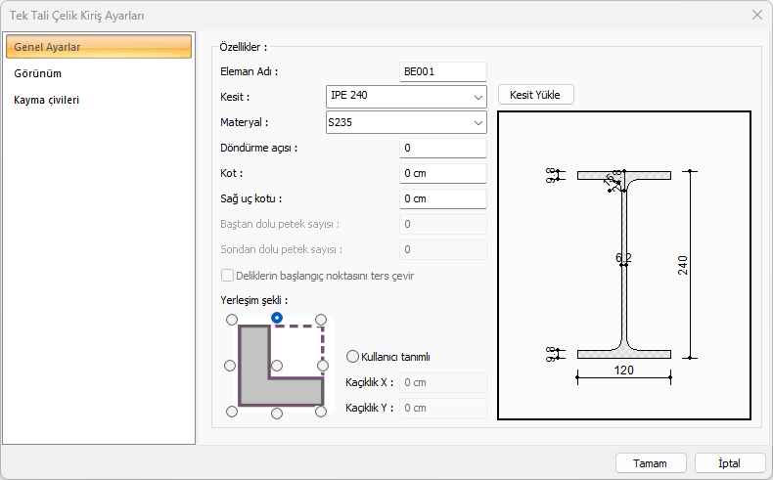Select the top-left placement anchor point
The image size is (773, 480).
click(231, 320)
